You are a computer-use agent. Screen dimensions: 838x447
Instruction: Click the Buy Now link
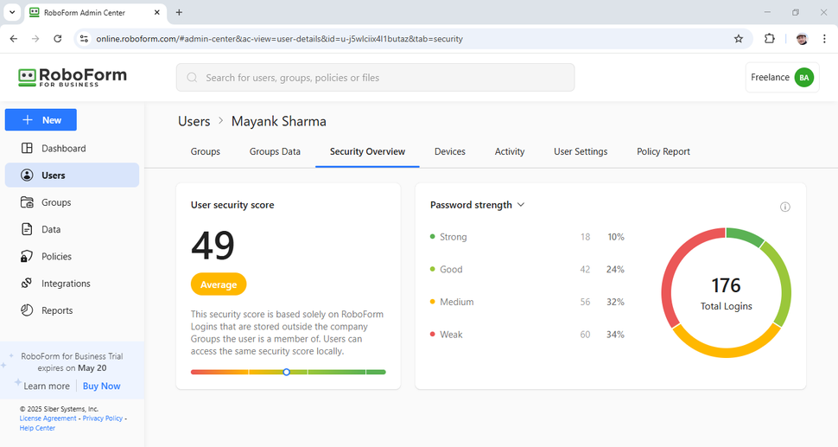[x=102, y=386]
